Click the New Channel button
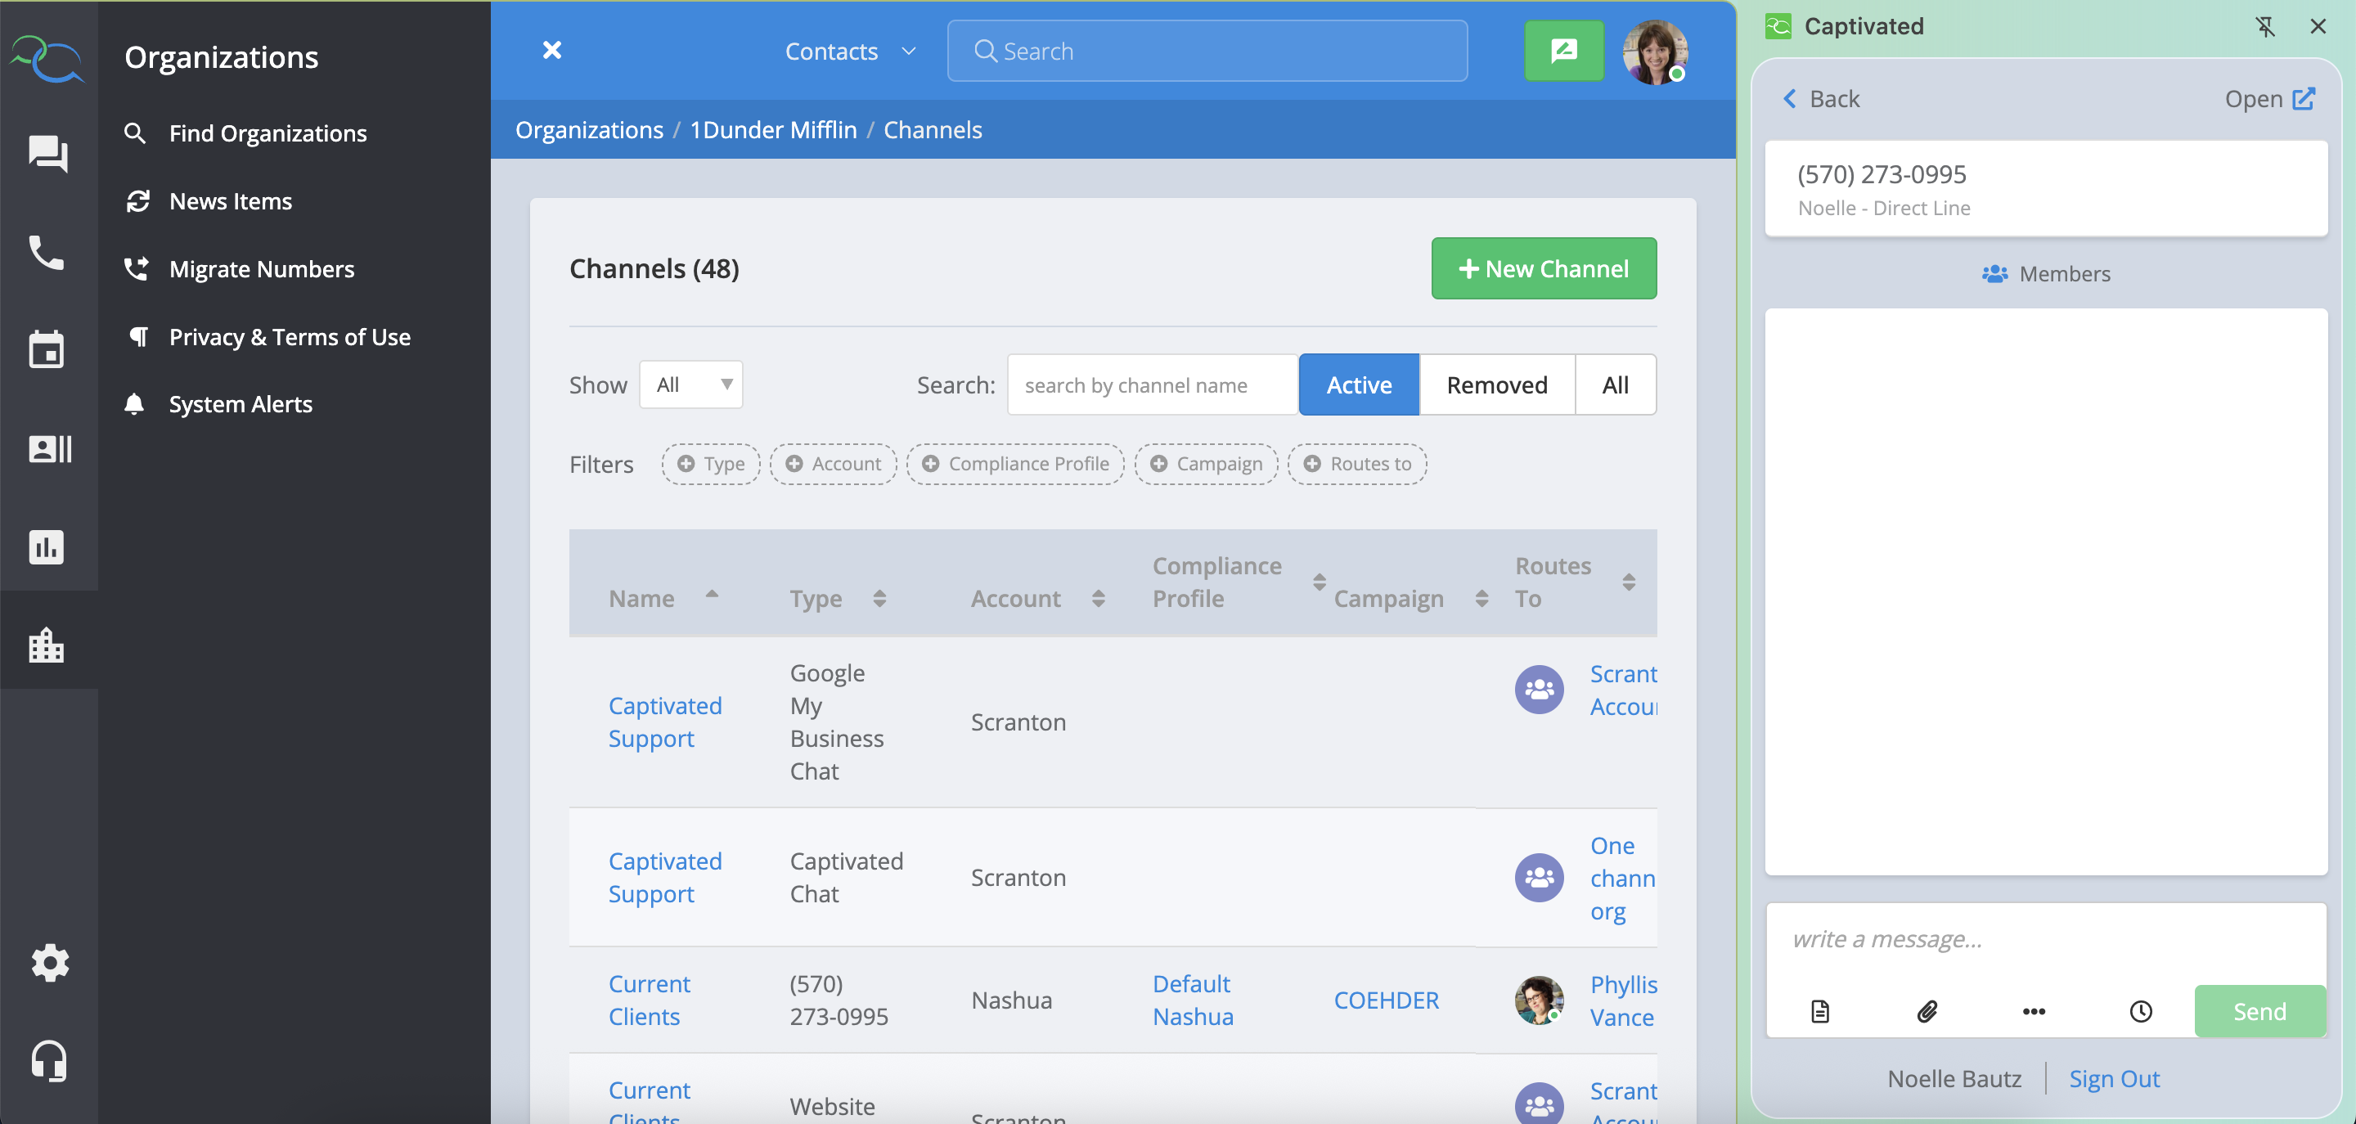This screenshot has width=2356, height=1124. coord(1544,268)
